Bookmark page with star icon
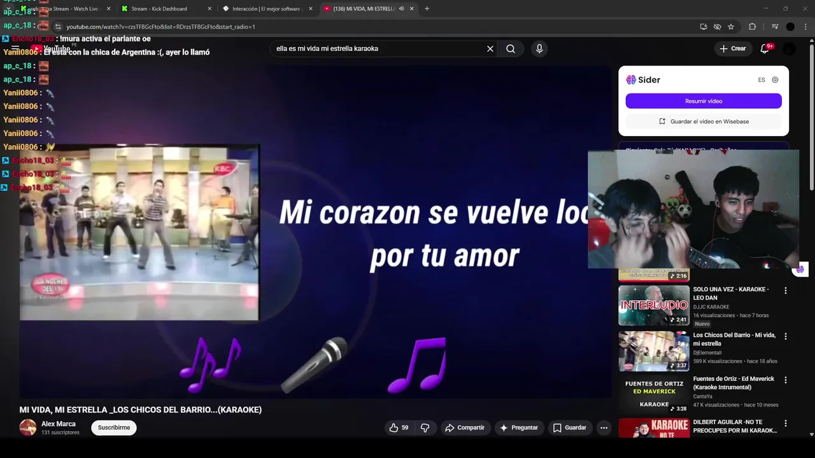815x458 pixels. coord(731,27)
